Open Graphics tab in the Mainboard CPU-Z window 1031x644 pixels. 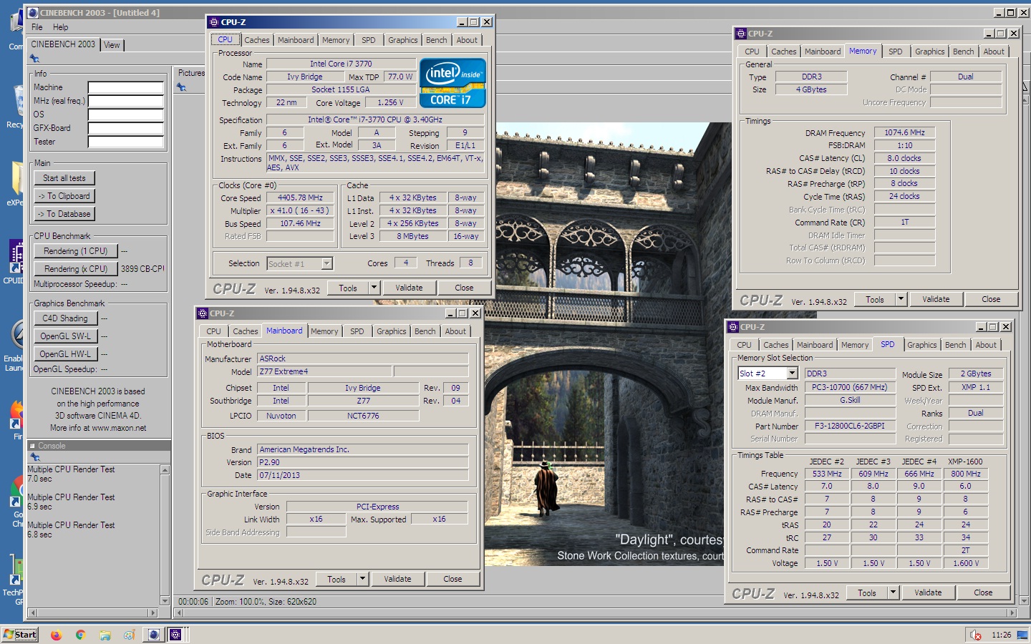pyautogui.click(x=391, y=331)
